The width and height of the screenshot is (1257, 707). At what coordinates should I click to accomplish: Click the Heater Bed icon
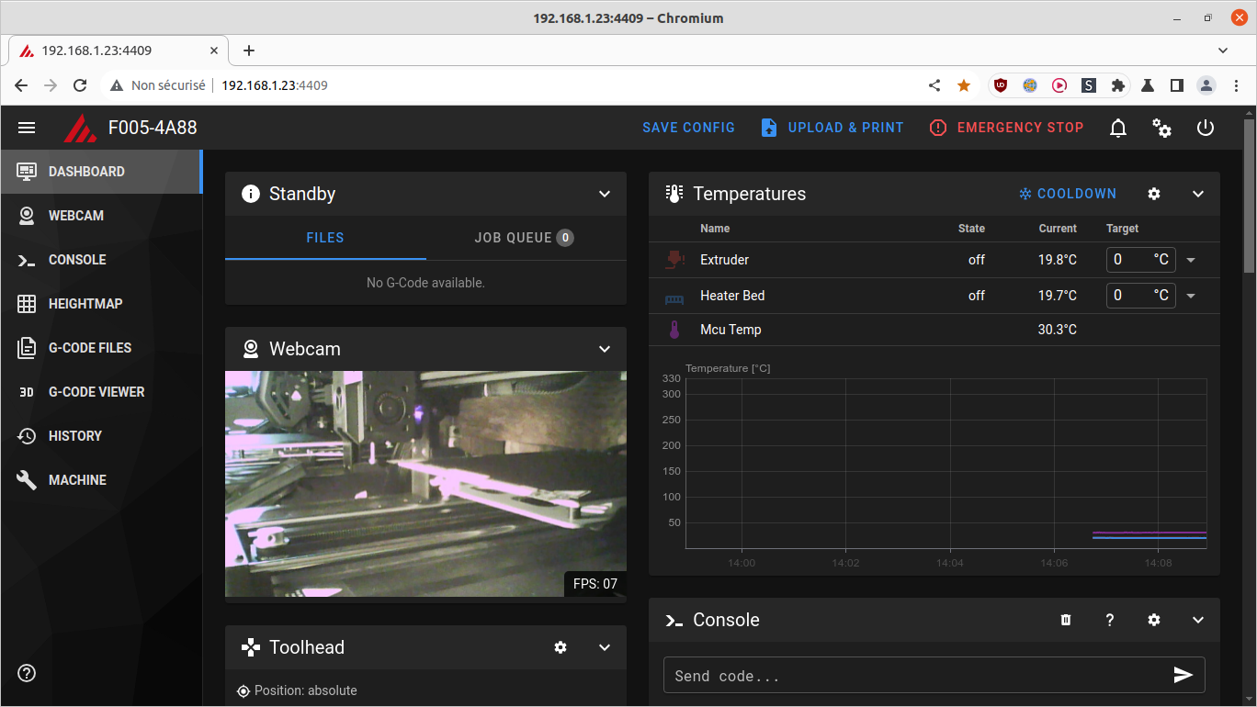pyautogui.click(x=674, y=297)
